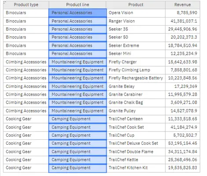Select the TrailChef Cook Set cell
Screen dimensions: 207x176
point(136,127)
